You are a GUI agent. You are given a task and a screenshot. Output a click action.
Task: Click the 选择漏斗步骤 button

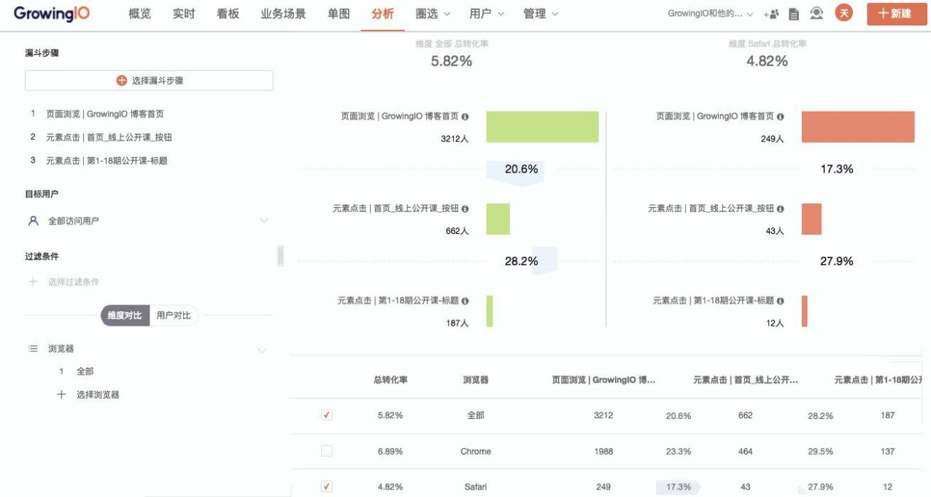tap(149, 80)
